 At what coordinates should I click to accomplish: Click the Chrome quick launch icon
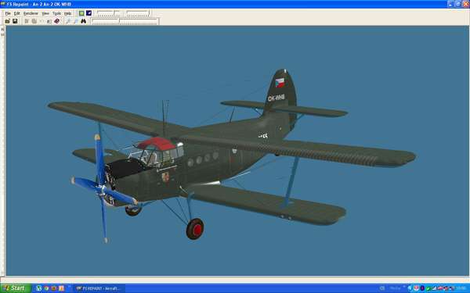[x=46, y=288]
